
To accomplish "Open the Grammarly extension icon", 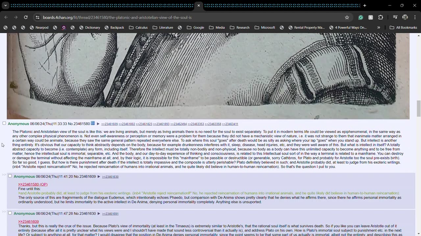I will coord(361,17).
